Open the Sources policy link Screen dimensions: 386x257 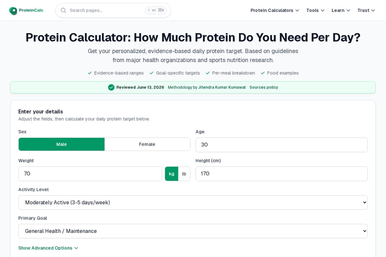coord(264,87)
